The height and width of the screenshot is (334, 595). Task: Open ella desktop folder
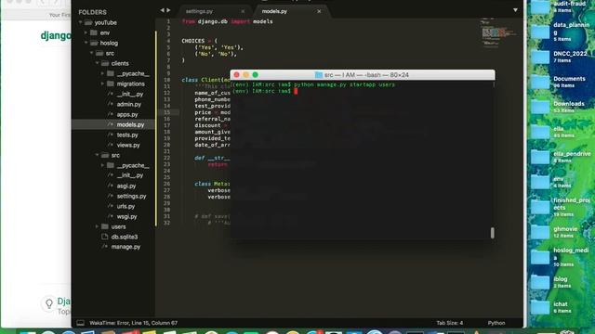(x=540, y=132)
